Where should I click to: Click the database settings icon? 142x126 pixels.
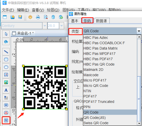(x=53, y=17)
